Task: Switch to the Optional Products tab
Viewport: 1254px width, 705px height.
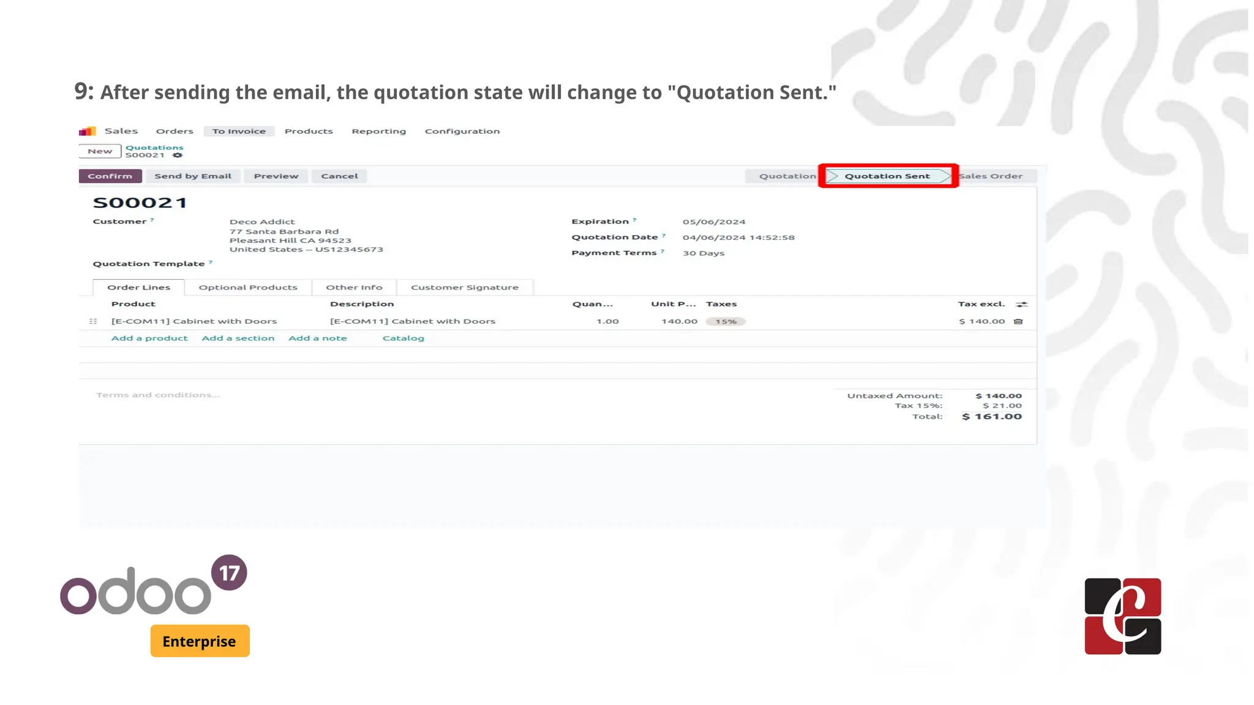Action: click(x=248, y=288)
